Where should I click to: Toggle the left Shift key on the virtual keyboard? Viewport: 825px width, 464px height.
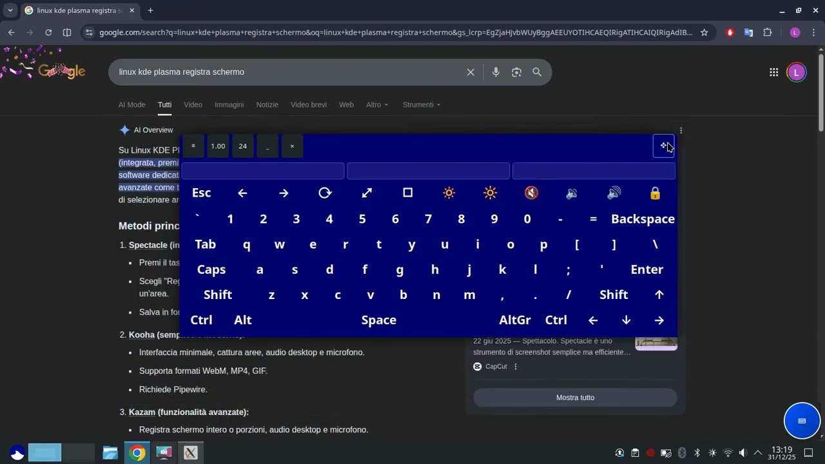[x=218, y=295]
